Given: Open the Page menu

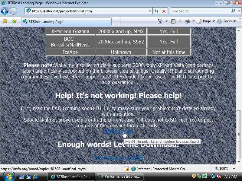Looking at the screenshot, I should 206,21.
